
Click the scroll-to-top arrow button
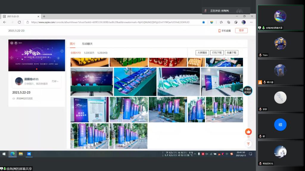(x=248, y=144)
